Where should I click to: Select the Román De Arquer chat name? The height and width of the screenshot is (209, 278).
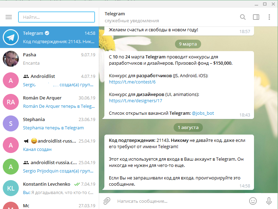coord(42,98)
